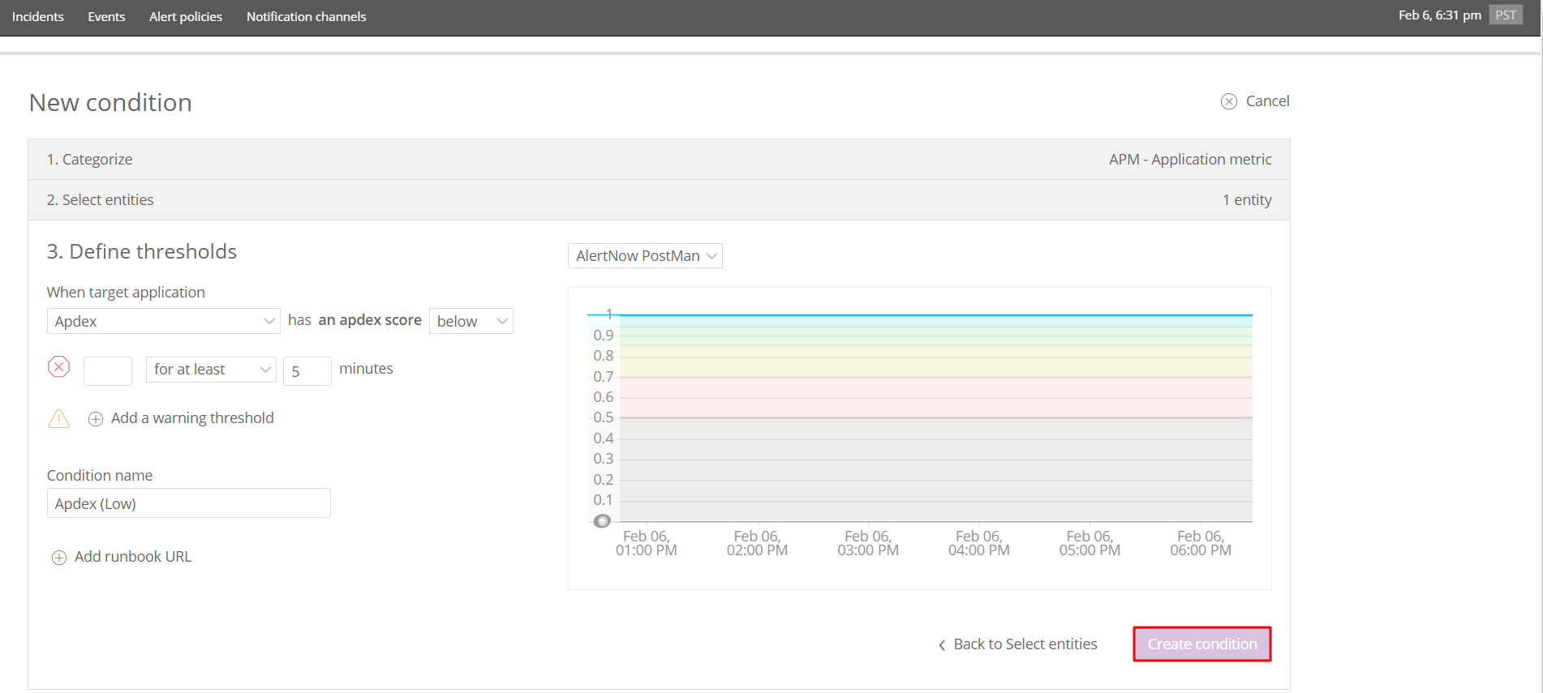Click the circled X Cancel icon

1229,101
